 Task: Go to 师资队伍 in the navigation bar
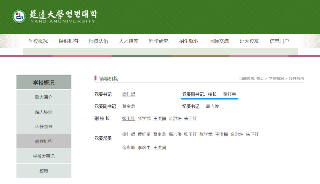[x=98, y=41]
